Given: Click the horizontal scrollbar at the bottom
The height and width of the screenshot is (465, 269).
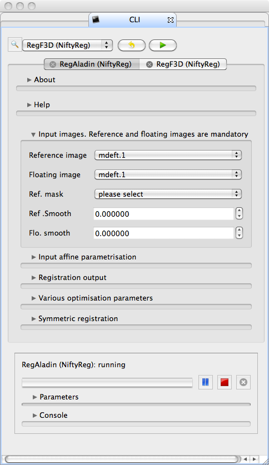Looking at the screenshot, I should (122, 459).
